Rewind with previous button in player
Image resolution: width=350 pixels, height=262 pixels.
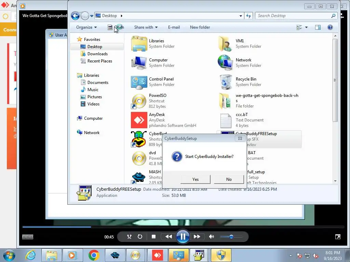click(169, 237)
